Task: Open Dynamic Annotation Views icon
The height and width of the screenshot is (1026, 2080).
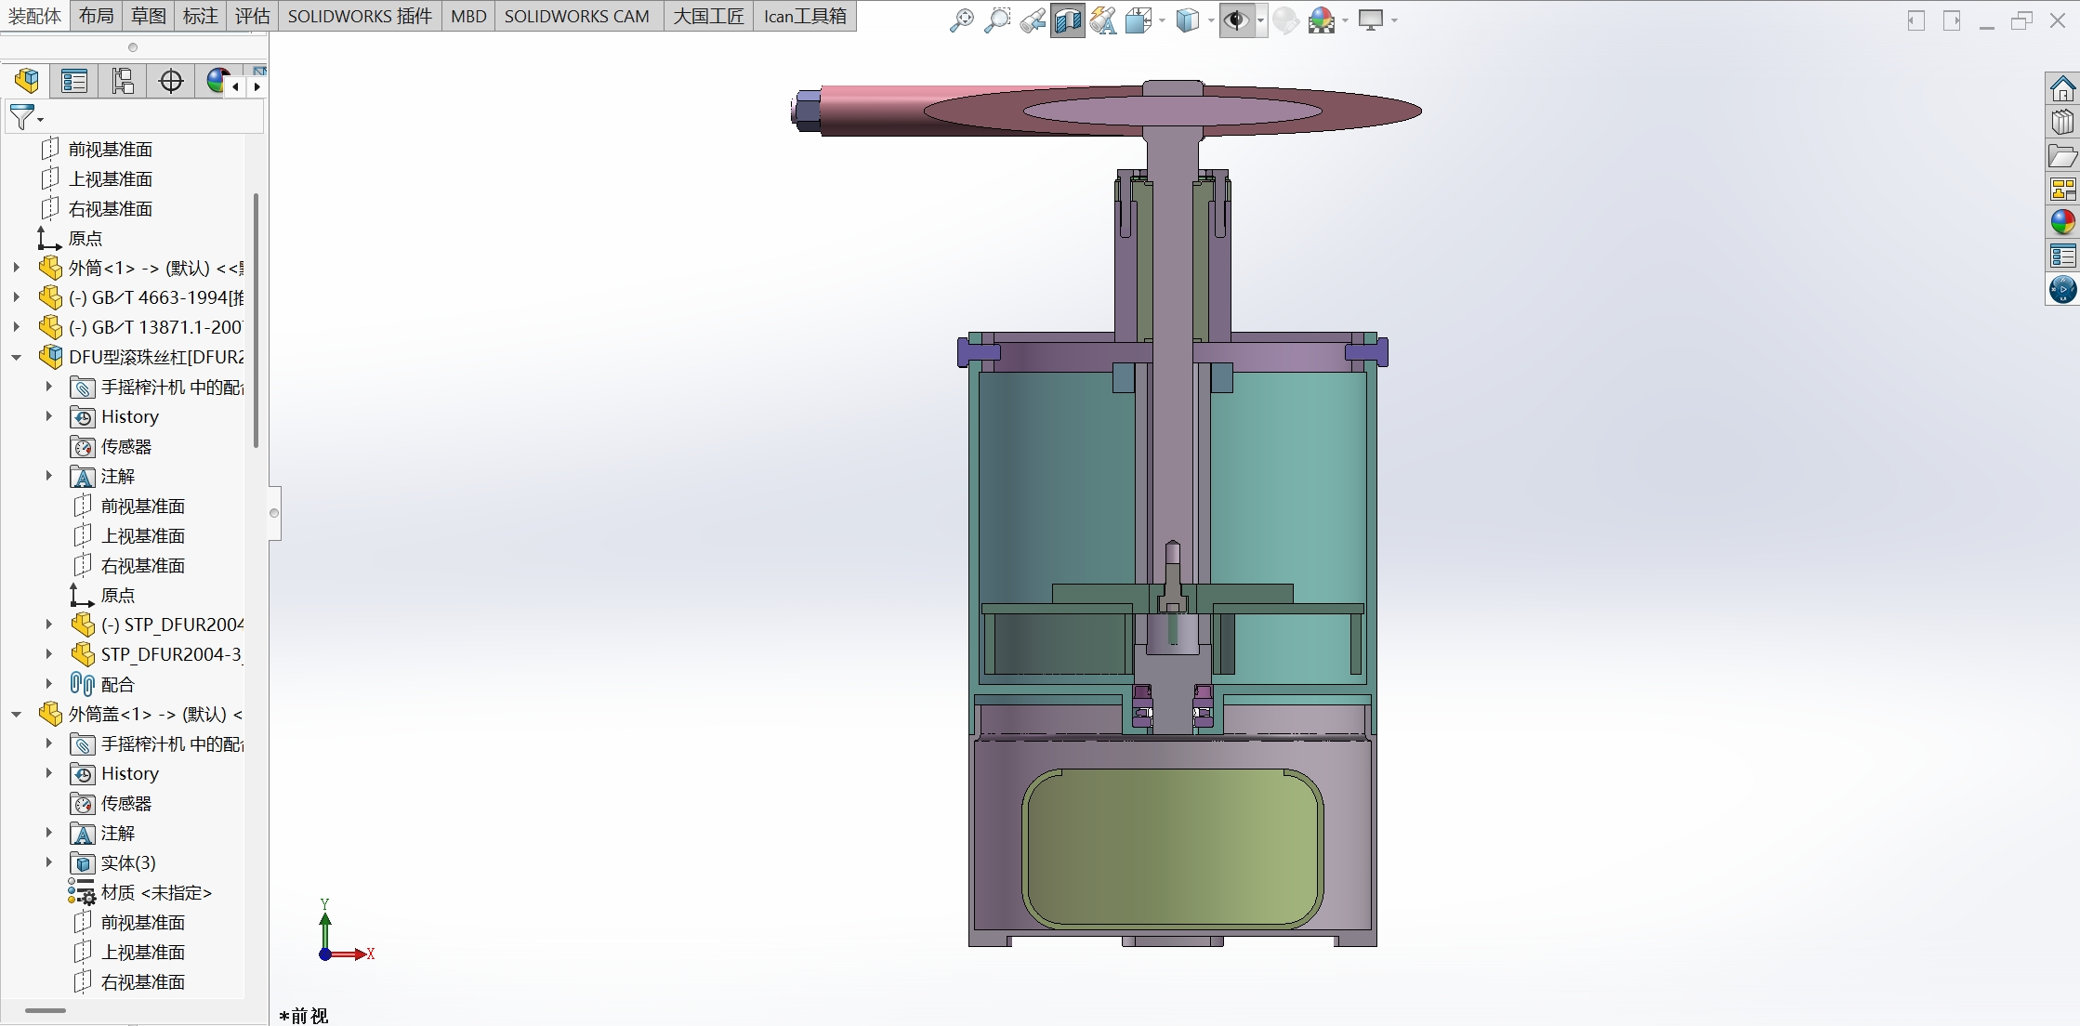Action: [x=1103, y=20]
